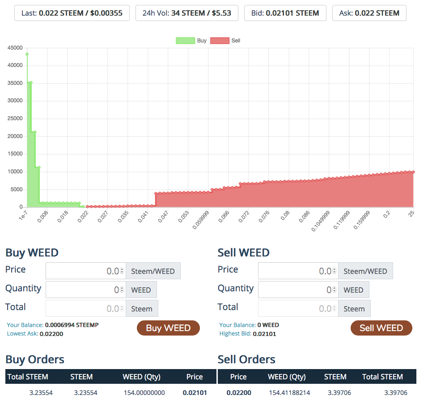This screenshot has width=428, height=399.
Task: Click the Buy WEED button
Action: click(168, 328)
